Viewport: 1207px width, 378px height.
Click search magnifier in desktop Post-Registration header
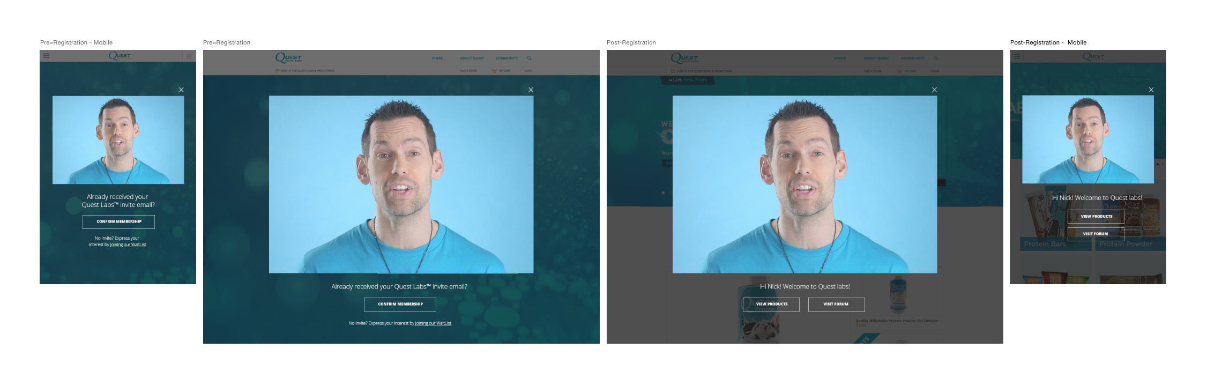pyautogui.click(x=936, y=58)
